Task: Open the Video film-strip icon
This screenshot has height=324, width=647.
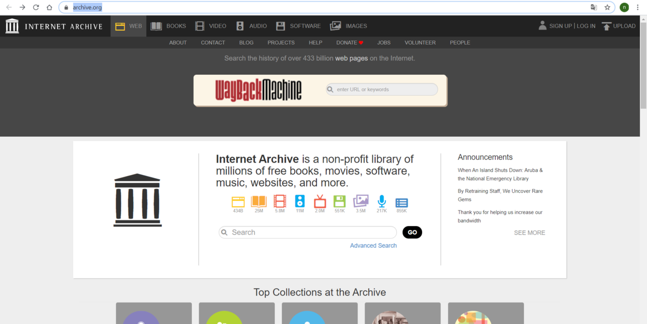Action: click(200, 26)
